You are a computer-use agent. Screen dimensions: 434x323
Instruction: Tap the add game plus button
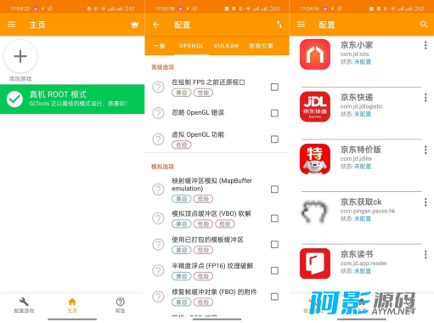click(20, 56)
